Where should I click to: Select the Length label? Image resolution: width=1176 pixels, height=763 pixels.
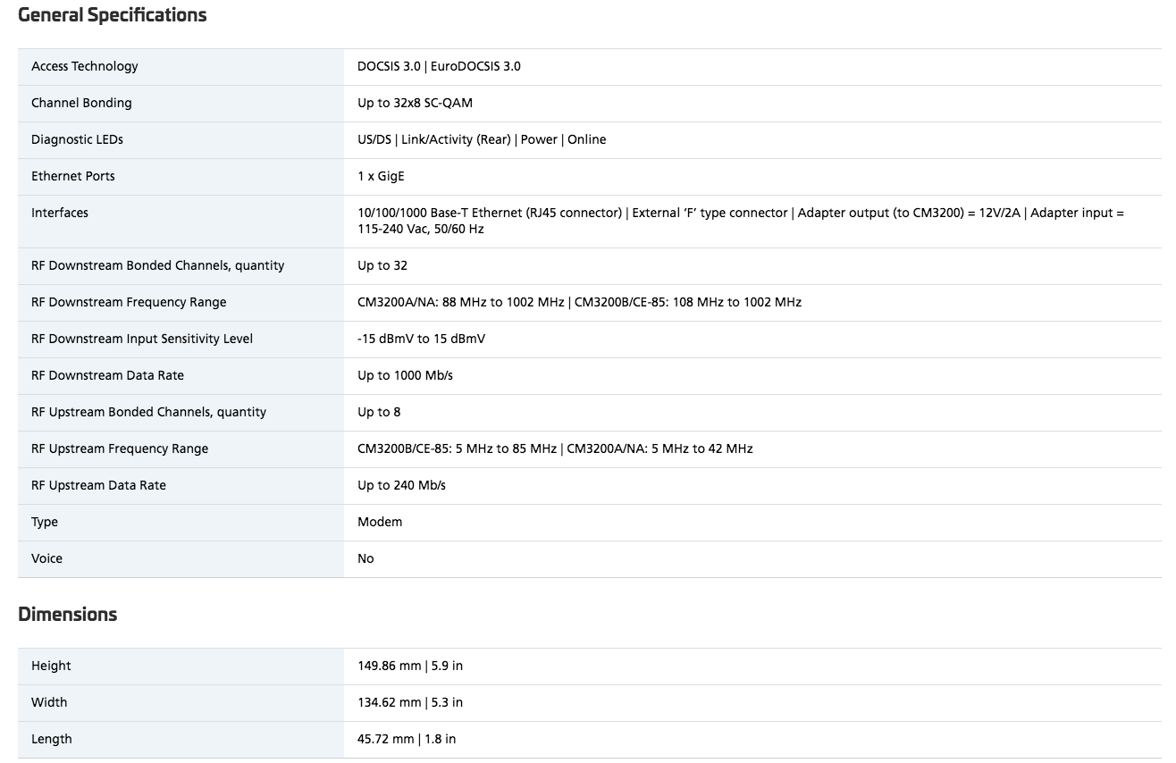[x=51, y=739]
